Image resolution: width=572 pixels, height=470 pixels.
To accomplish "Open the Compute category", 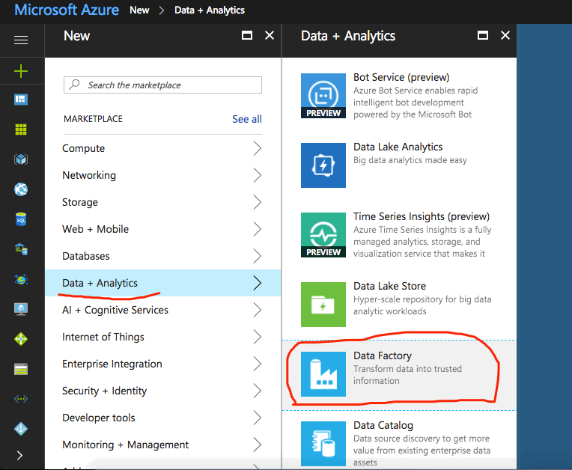I will [162, 148].
